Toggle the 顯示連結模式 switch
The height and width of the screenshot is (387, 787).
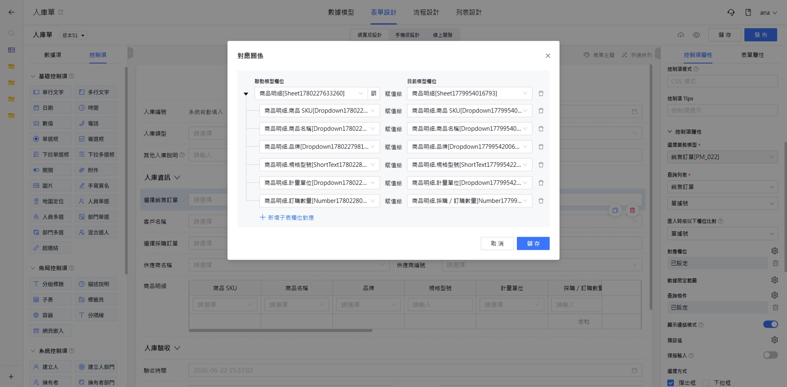(770, 324)
